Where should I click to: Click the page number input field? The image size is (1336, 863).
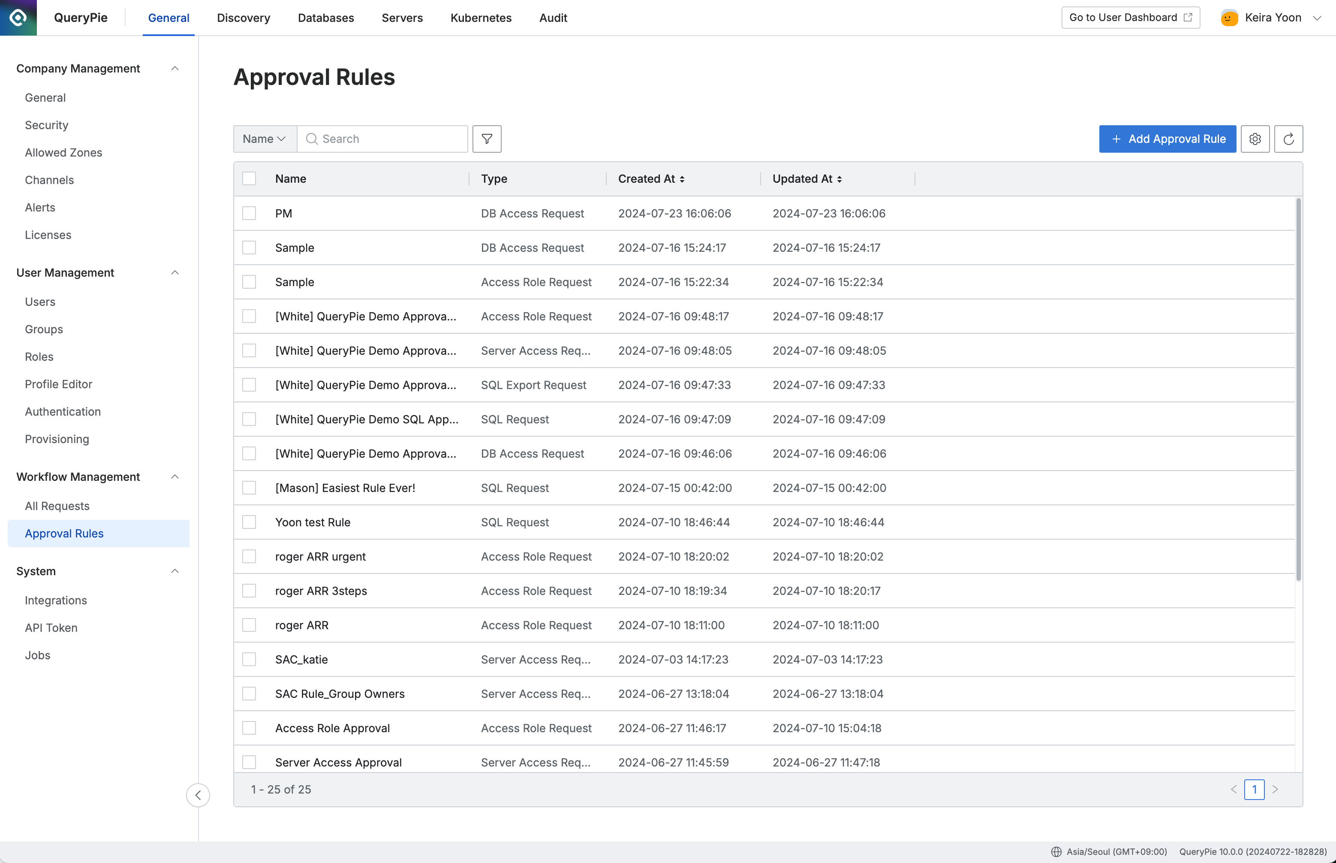(1255, 789)
